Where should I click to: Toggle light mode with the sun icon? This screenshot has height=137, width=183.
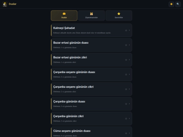click(x=171, y=4)
